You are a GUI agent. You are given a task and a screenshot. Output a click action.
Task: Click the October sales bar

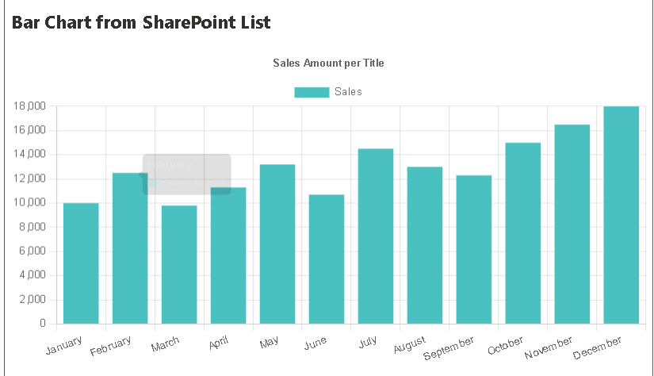(x=523, y=233)
